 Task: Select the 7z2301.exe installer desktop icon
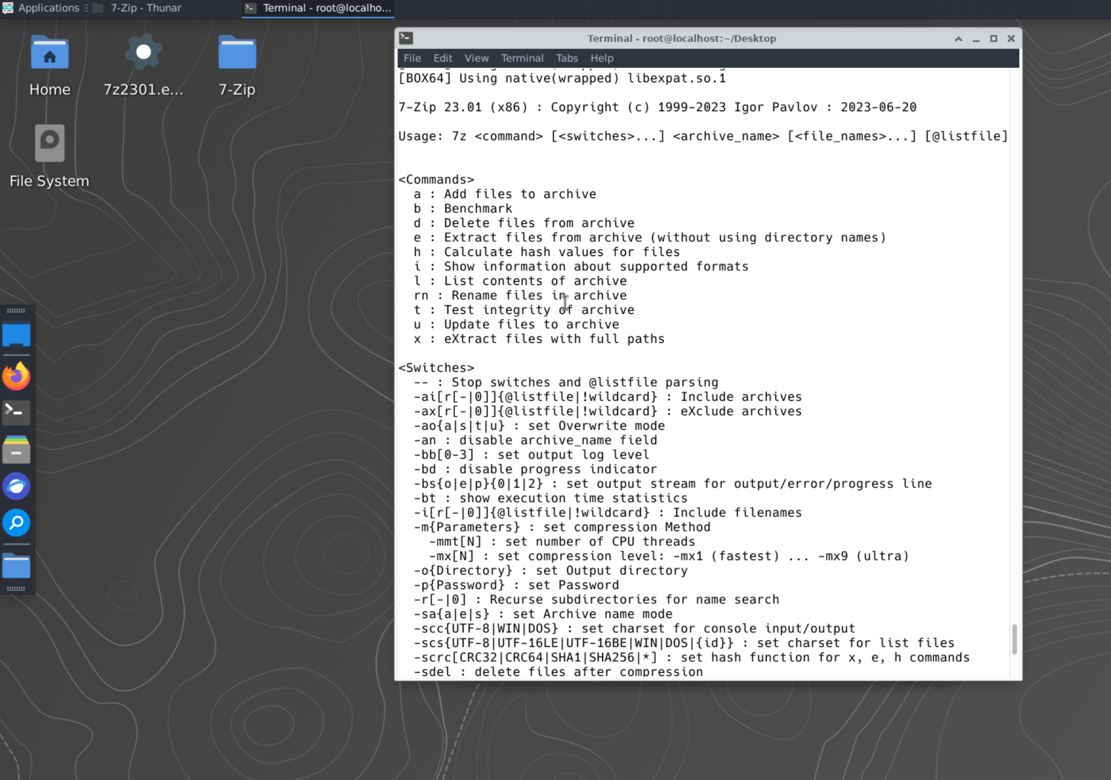143,54
